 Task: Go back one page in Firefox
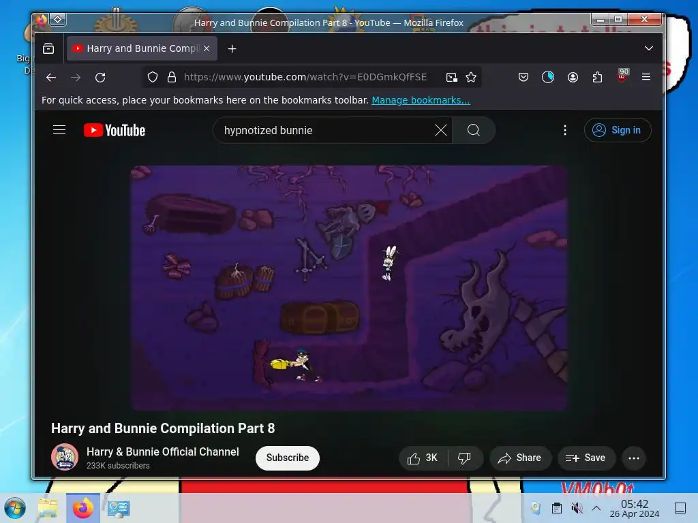coord(51,78)
